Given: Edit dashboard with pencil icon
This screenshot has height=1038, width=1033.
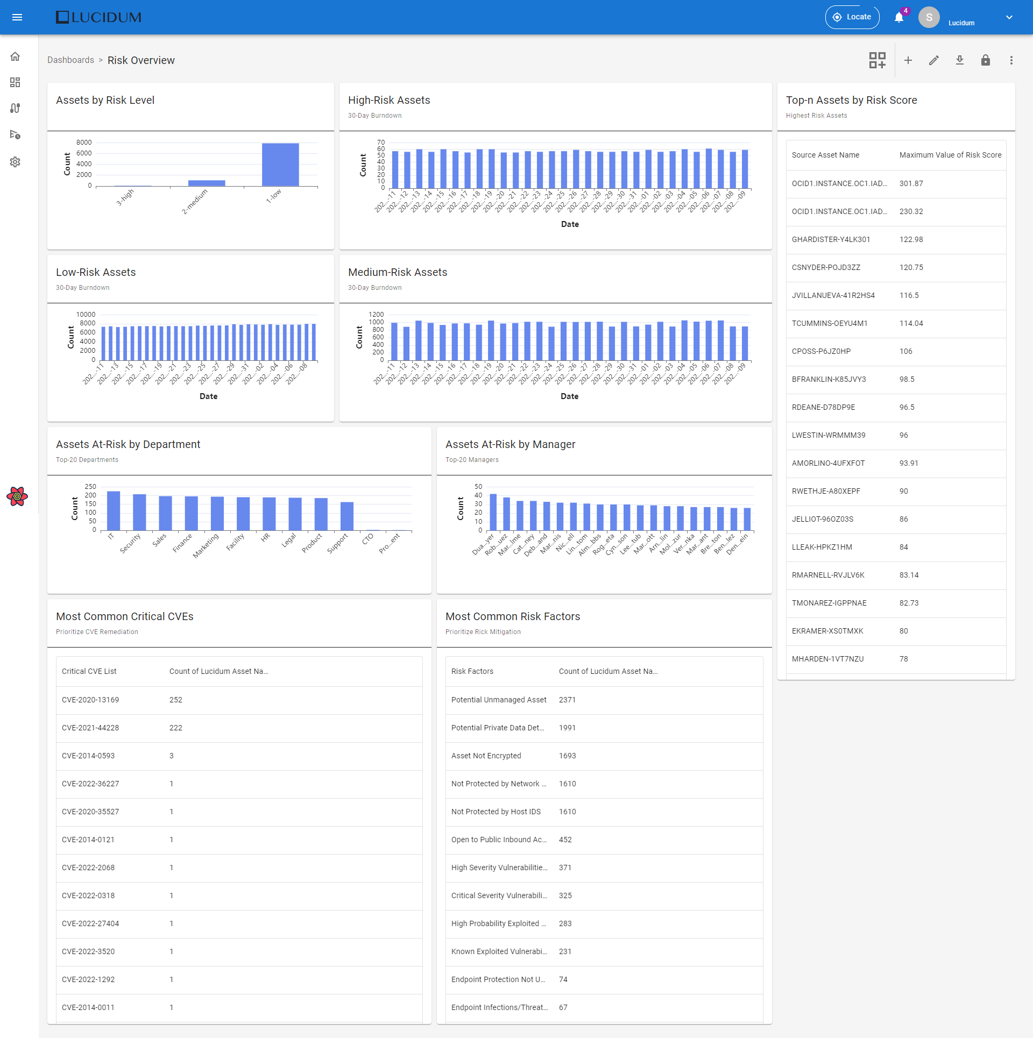Looking at the screenshot, I should click(x=934, y=60).
